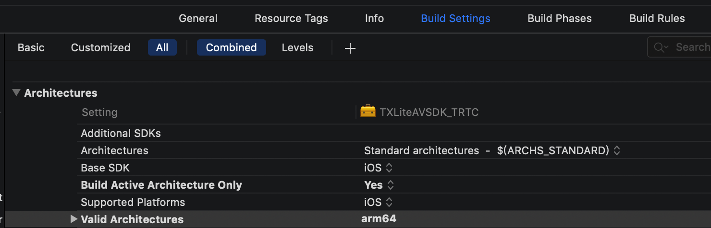Viewport: 711px width, 228px height.
Task: Open the Supported Platforms iOS dropdown
Action: tap(390, 202)
